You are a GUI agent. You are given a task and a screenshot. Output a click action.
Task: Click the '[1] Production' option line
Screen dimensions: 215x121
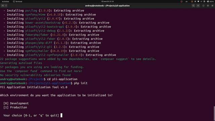15,107
